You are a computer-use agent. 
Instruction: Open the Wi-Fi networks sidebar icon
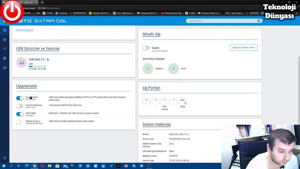tap(5, 49)
